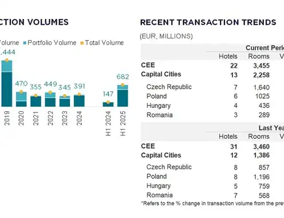The height and width of the screenshot is (218, 284).
Task: Click the 759 rooms value
Action: (x=264, y=186)
